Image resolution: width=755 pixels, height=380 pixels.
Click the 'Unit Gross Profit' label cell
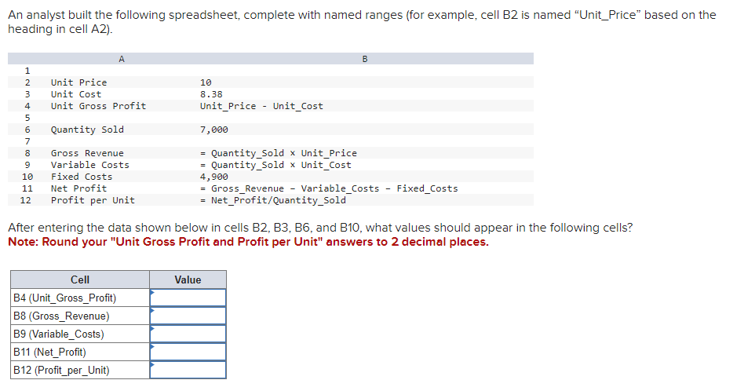point(98,106)
